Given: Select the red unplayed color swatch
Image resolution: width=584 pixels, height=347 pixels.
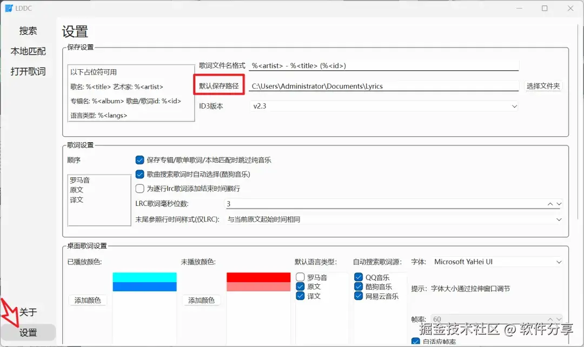Looking at the screenshot, I should (258, 277).
